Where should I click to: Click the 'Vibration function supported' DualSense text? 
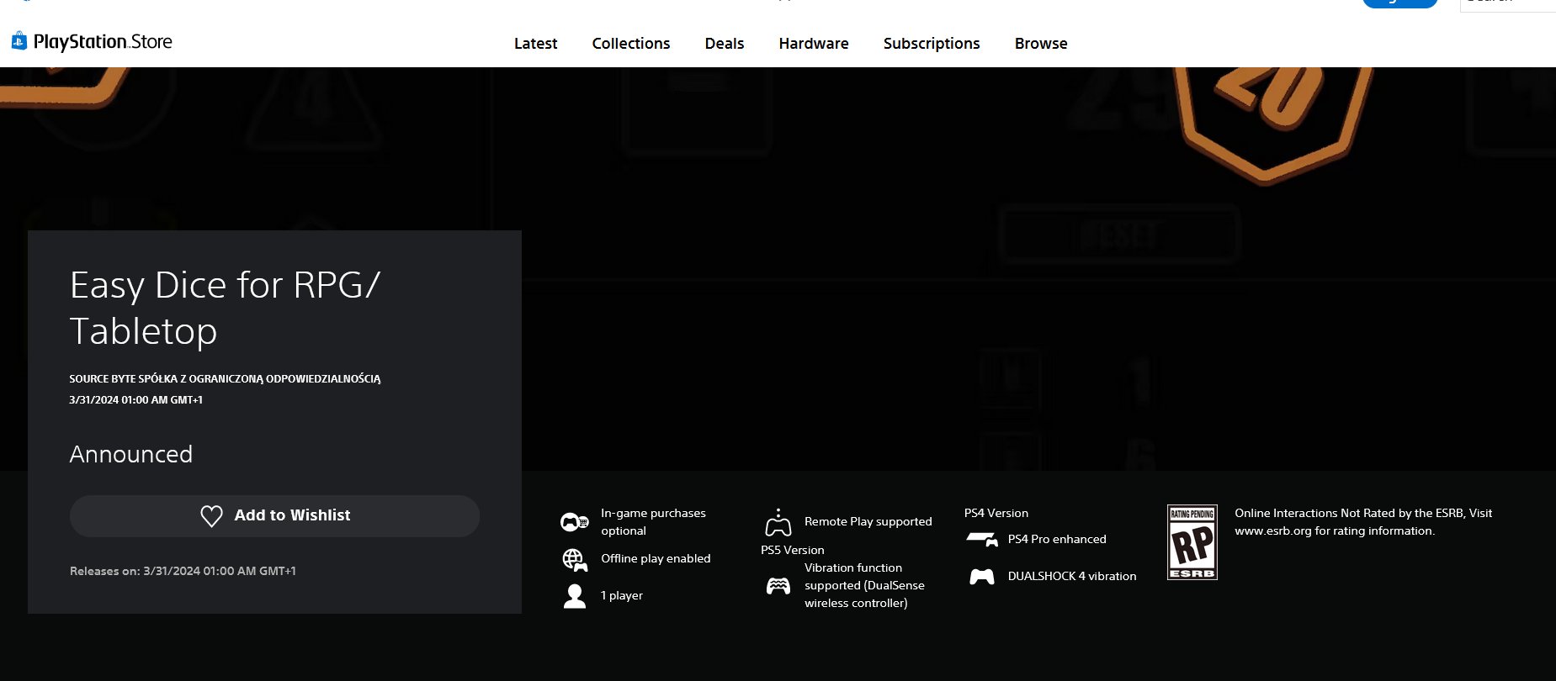pos(864,585)
